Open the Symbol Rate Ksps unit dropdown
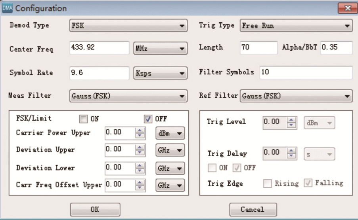The width and height of the screenshot is (358, 220). tap(160, 73)
